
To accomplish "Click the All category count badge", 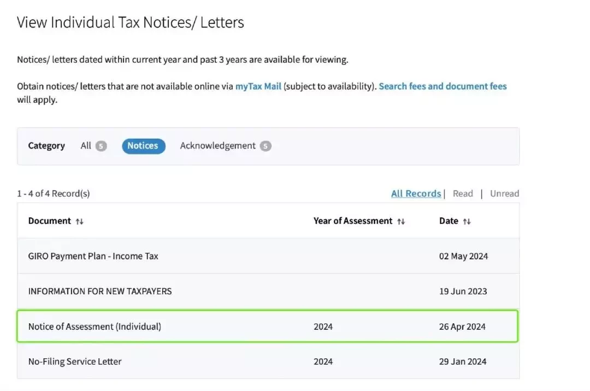I will pos(101,146).
